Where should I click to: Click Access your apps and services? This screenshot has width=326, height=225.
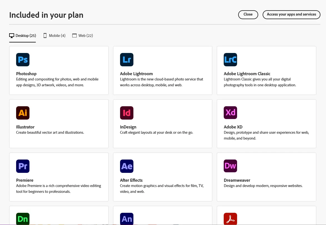tap(291, 14)
